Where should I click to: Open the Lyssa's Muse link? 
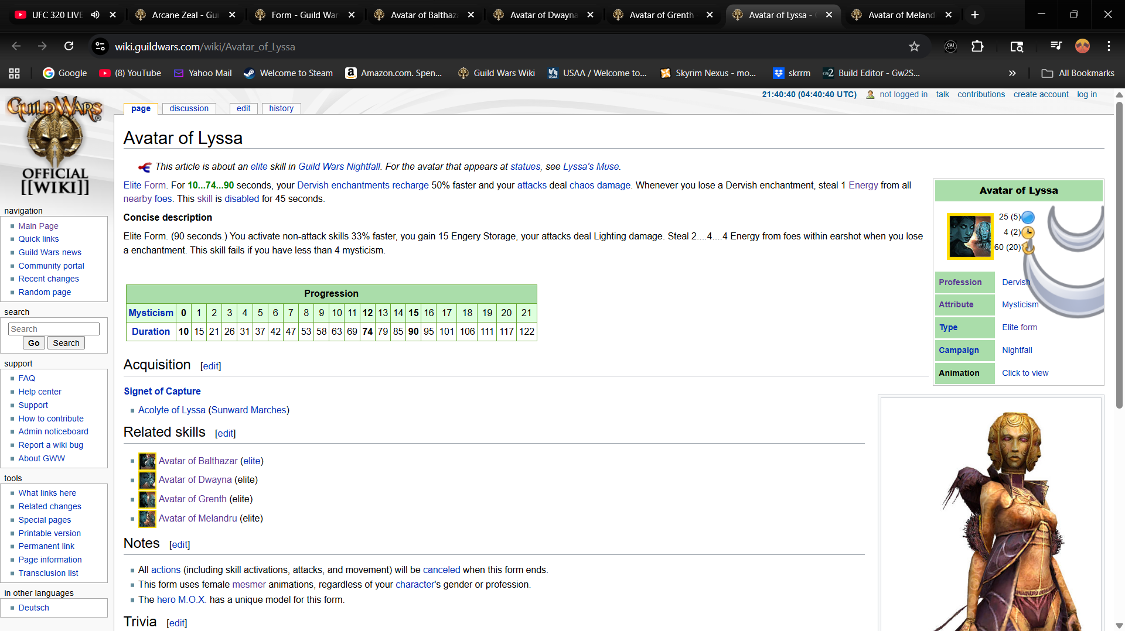(x=591, y=167)
